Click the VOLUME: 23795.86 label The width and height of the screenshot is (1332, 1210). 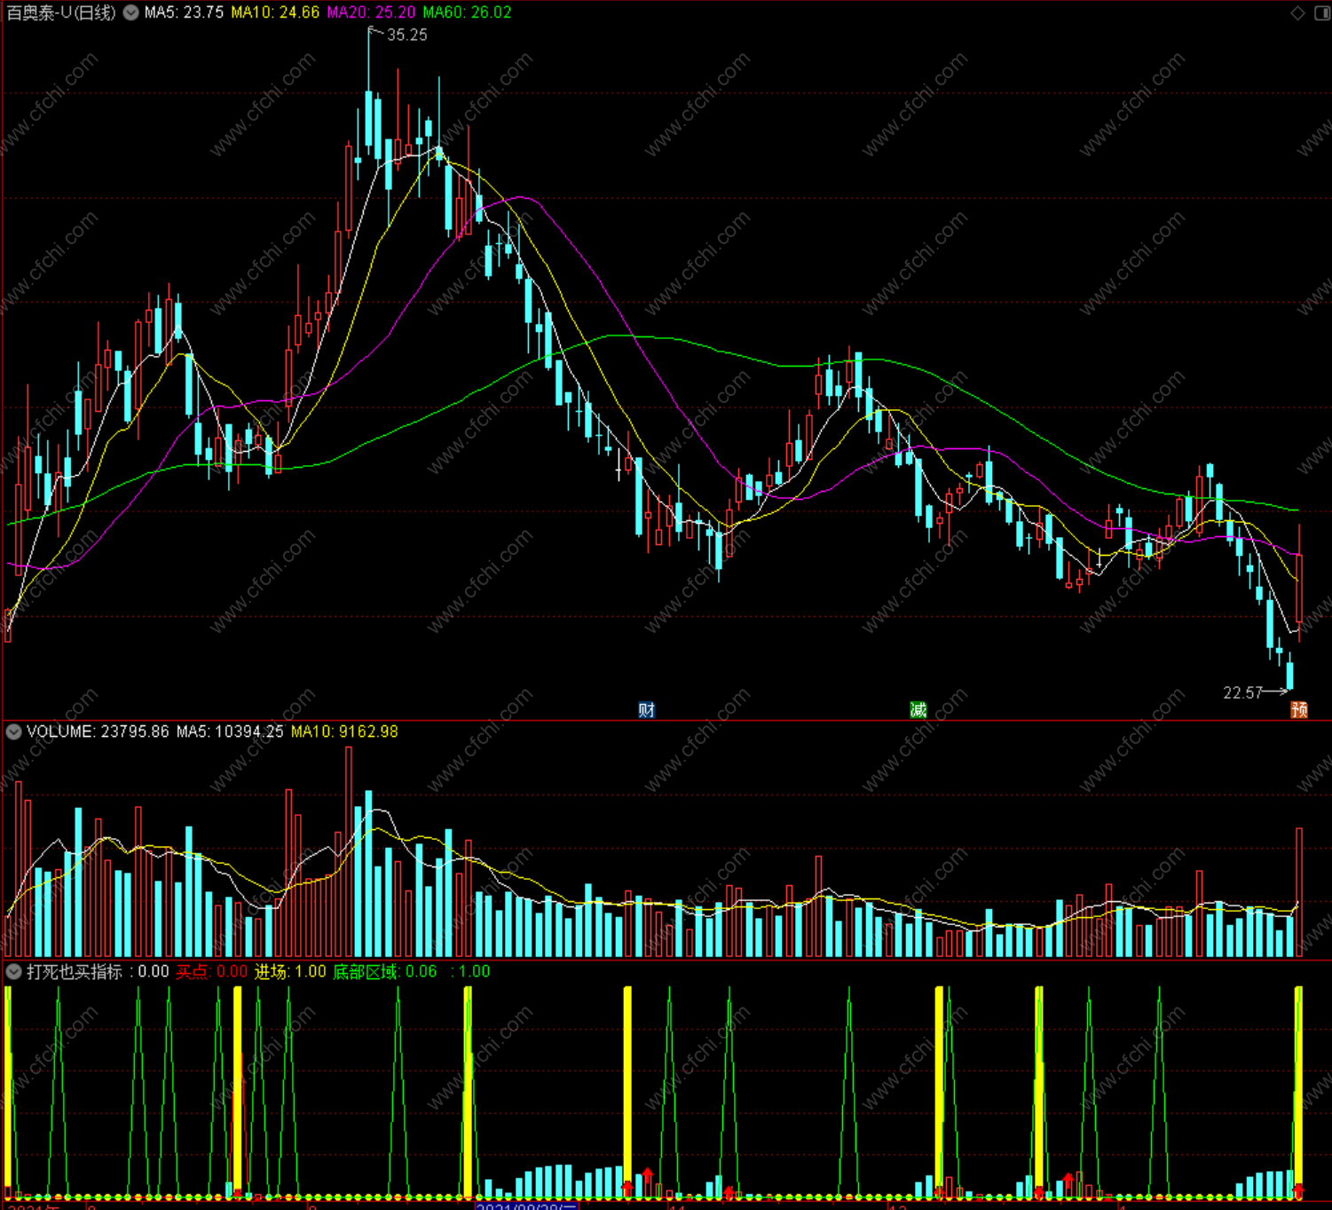coord(98,732)
